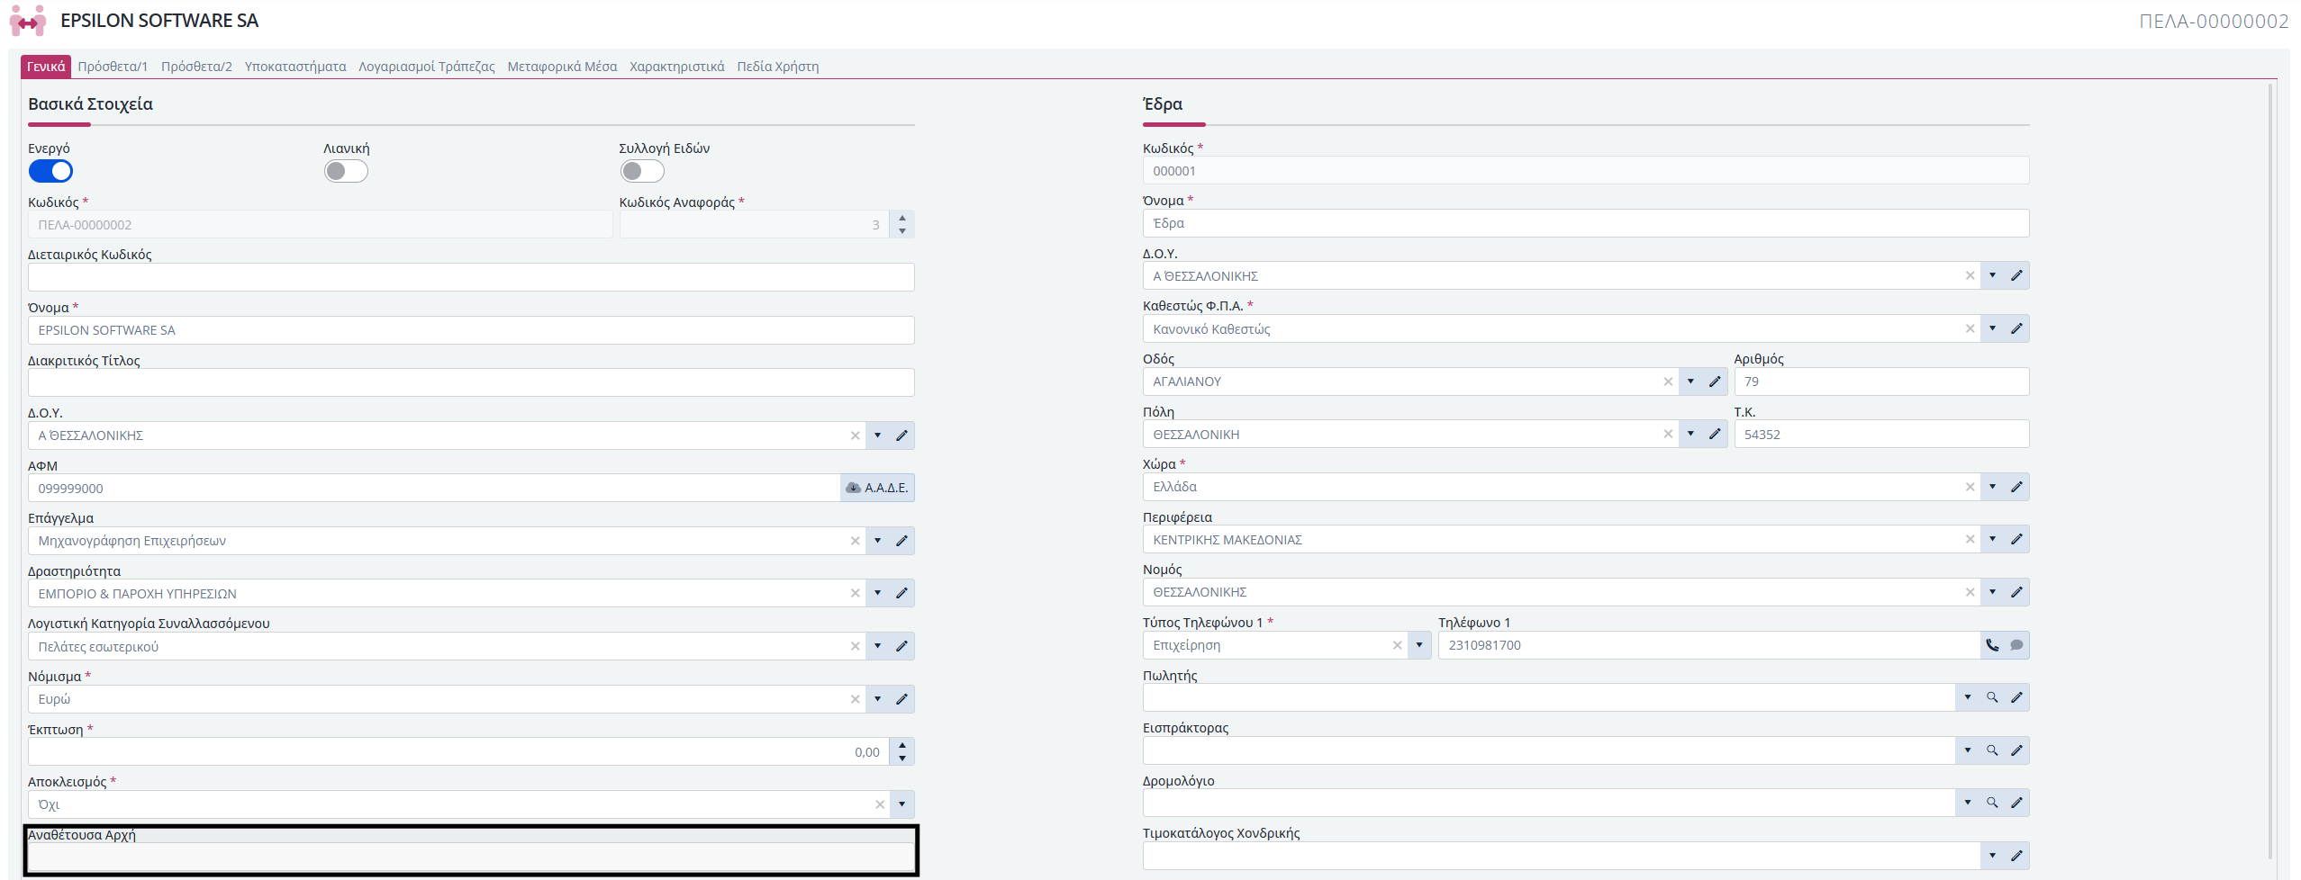Image resolution: width=2301 pixels, height=880 pixels.
Task: Edit the Νομός pencil icon
Action: tap(2016, 592)
